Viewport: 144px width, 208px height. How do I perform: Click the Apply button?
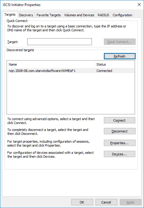(x=131, y=202)
